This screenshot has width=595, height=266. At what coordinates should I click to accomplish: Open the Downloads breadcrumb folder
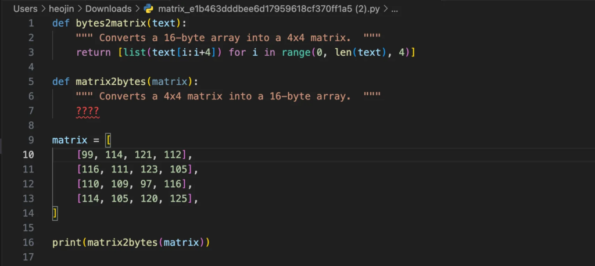point(108,9)
